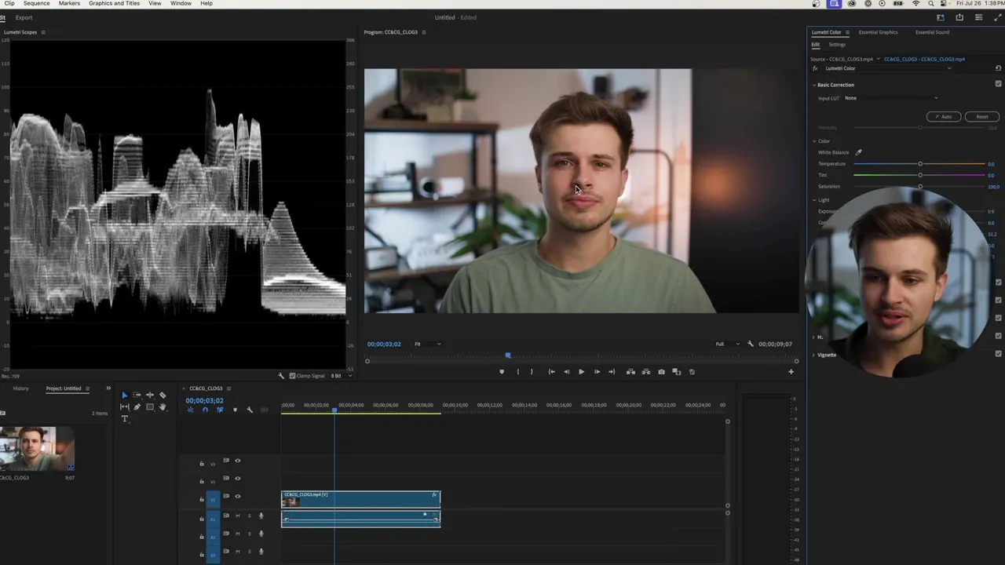Select the Hand tool
This screenshot has width=1005, height=565.
(x=163, y=406)
